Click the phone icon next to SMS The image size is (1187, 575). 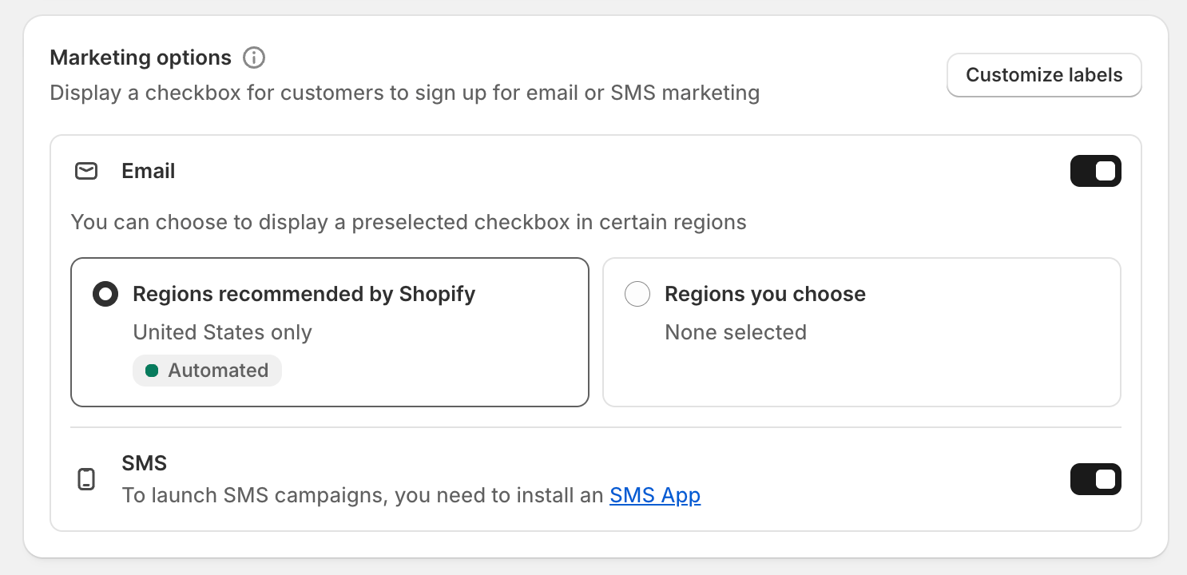click(x=86, y=479)
